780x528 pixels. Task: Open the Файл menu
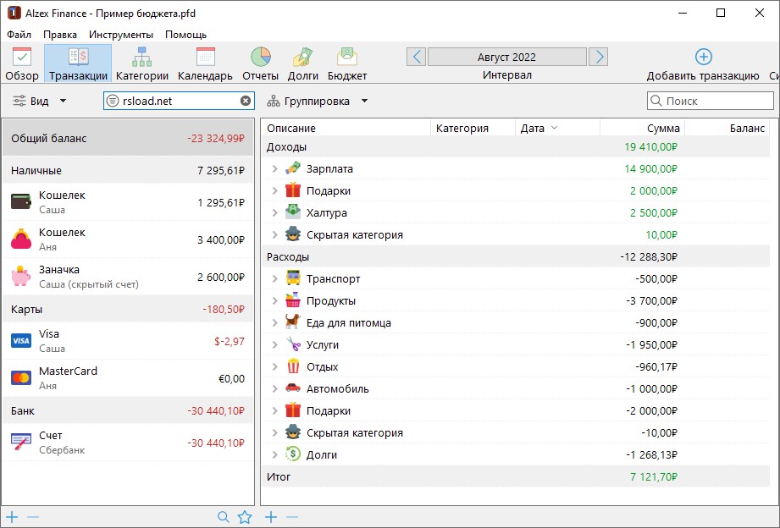coord(19,35)
